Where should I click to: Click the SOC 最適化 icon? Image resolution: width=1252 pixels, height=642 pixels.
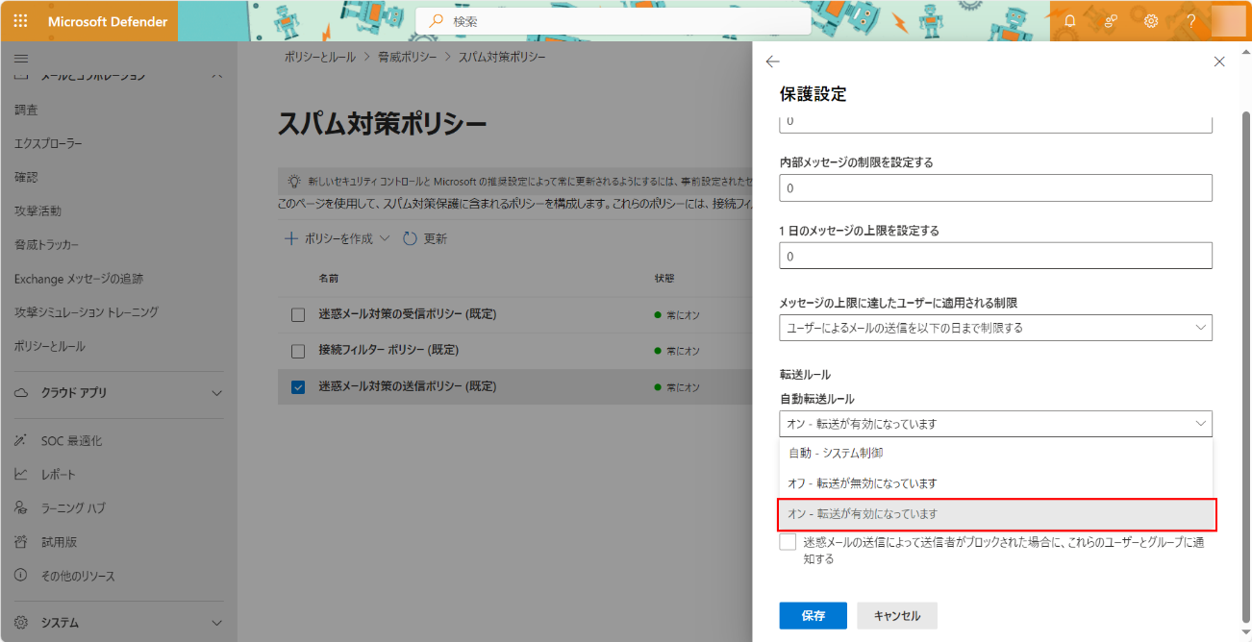tap(21, 441)
